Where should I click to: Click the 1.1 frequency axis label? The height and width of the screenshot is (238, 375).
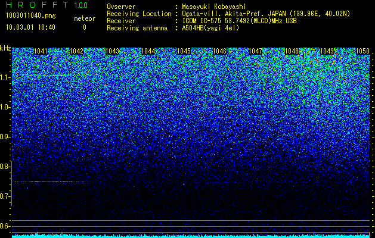(x=5, y=77)
